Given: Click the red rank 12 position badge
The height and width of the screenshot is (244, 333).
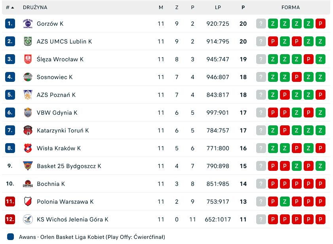Looking at the screenshot, I should (10, 219).
